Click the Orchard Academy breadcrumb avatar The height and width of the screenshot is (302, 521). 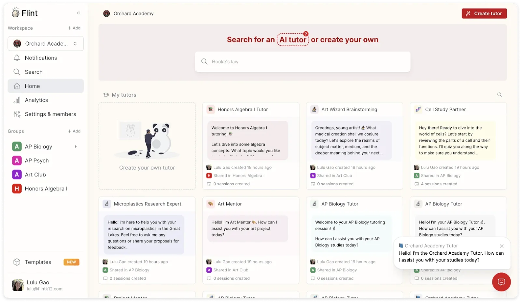(106, 13)
